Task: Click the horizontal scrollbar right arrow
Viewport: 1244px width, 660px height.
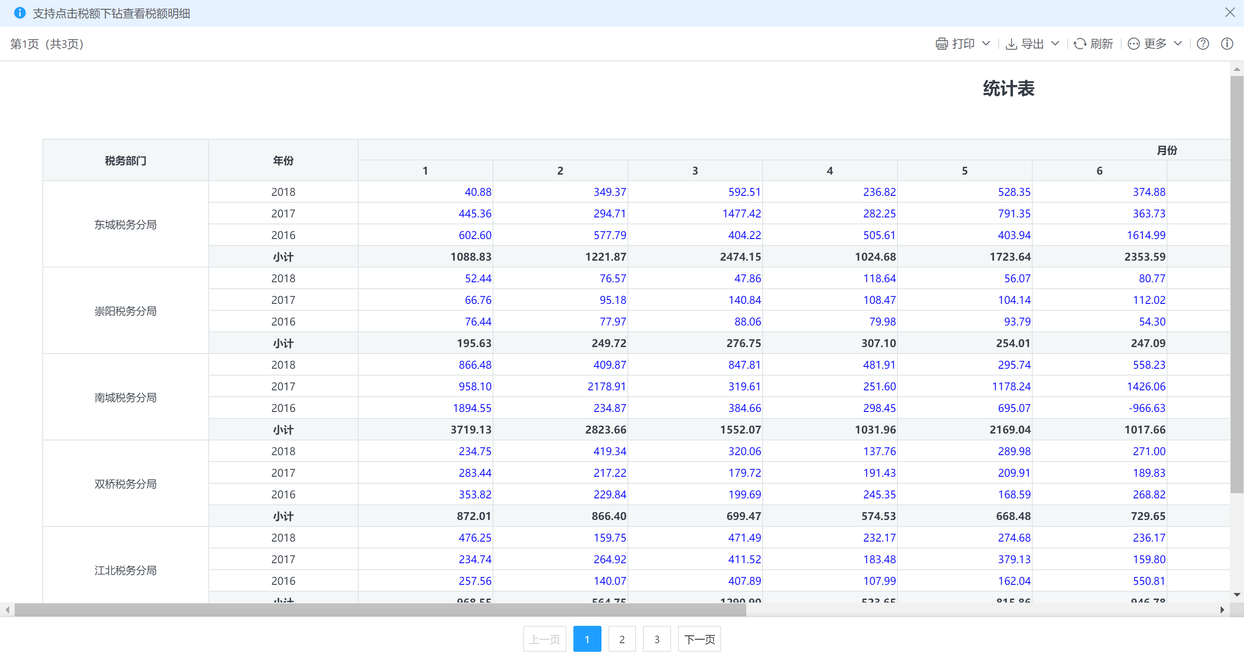Action: coord(1222,610)
